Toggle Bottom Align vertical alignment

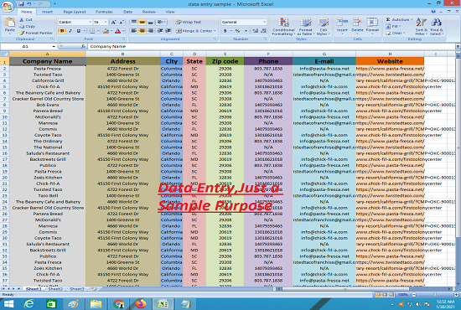(150, 22)
